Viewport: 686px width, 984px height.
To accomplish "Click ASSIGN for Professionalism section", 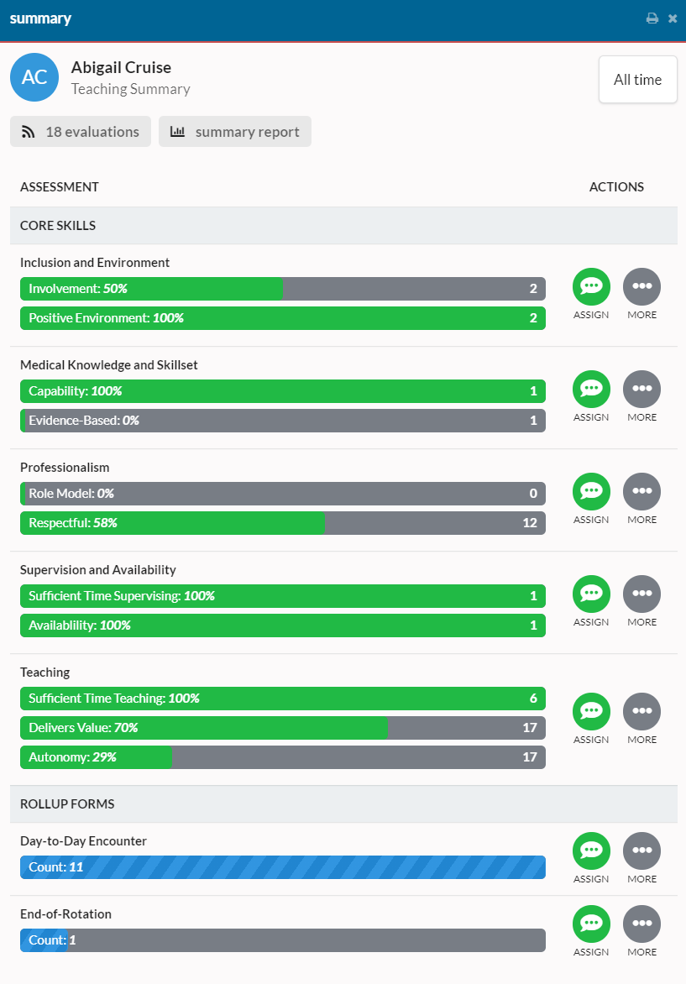I will pos(591,492).
